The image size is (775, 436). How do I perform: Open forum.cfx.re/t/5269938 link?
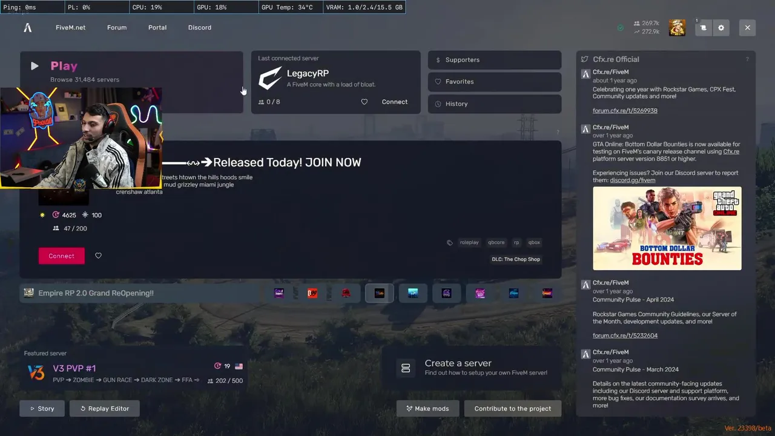(x=625, y=111)
